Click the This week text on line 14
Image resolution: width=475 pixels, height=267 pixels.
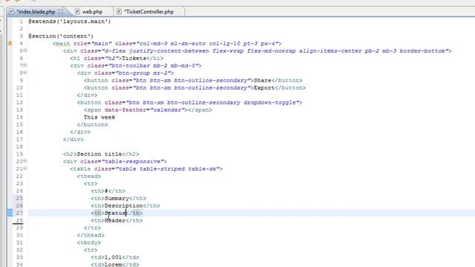[99, 117]
